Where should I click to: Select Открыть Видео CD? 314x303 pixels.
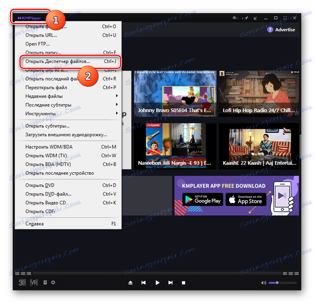tap(68, 203)
